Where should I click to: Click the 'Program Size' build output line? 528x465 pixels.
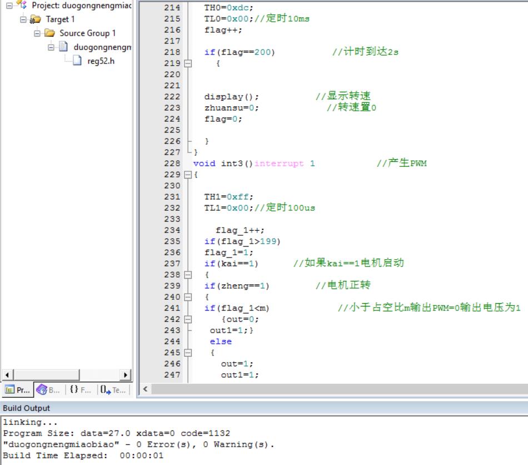[x=117, y=433]
